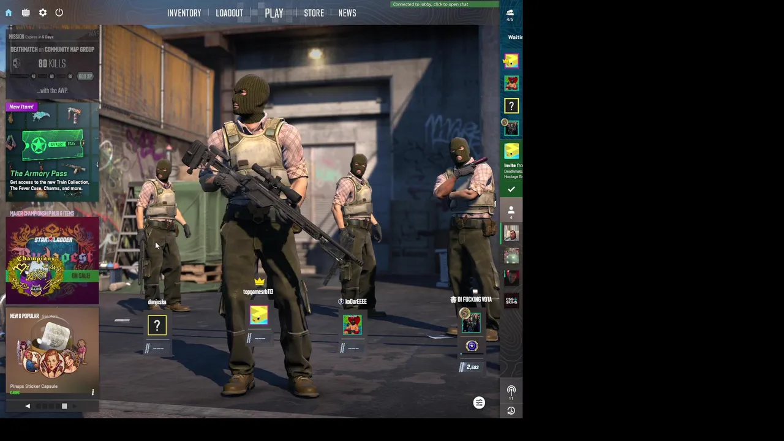The width and height of the screenshot is (784, 441).
Task: Click player name topgamesrb113
Action: pos(258,292)
